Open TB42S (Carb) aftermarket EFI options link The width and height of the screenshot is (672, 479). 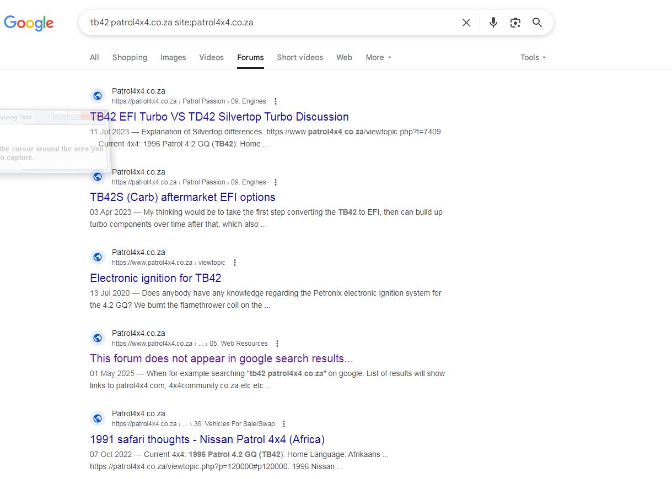[182, 197]
